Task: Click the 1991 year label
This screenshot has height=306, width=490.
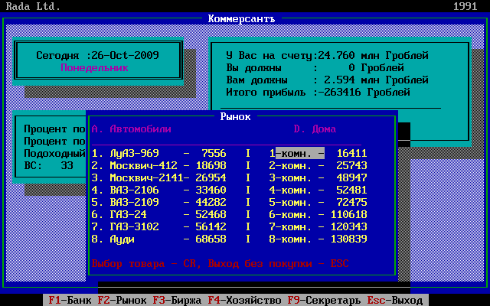Action: tap(465, 6)
